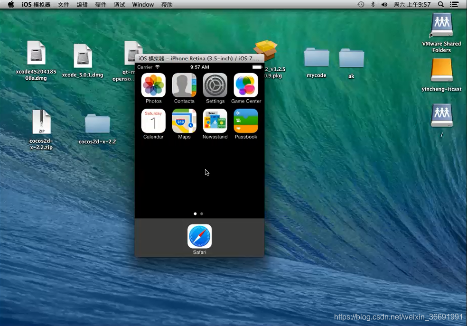Screen dimensions: 467x326
Task: Click the Time Machine menu bar icon
Action: [361, 4]
